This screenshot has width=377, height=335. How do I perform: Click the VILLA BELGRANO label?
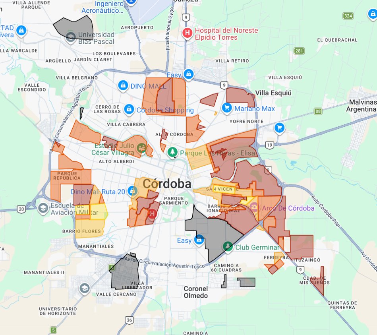(x=77, y=77)
